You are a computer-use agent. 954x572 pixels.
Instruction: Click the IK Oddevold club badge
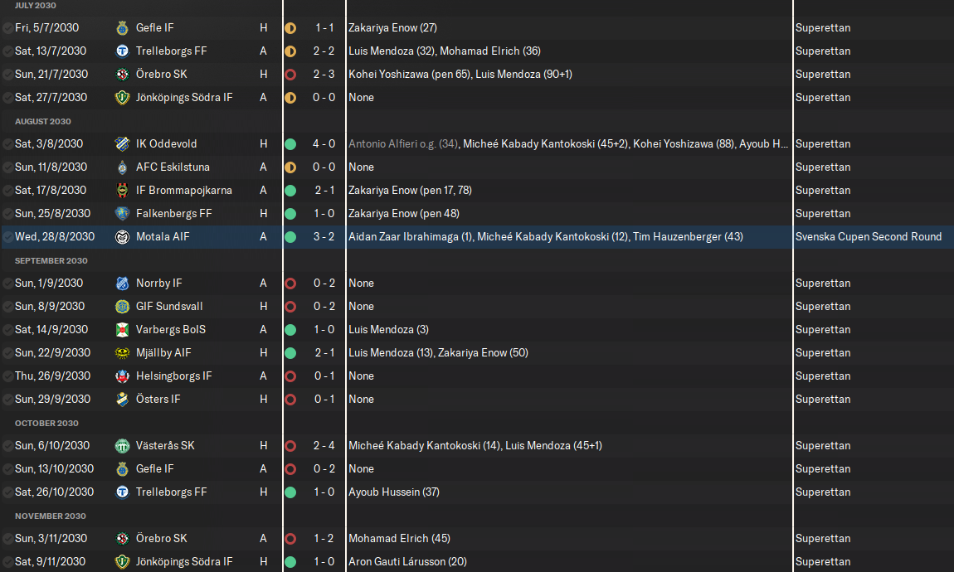[x=122, y=143]
